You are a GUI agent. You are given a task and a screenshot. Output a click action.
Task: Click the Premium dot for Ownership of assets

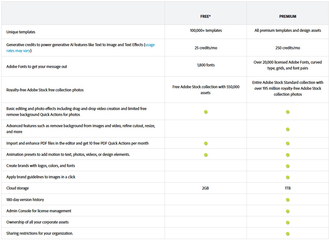[x=288, y=223]
